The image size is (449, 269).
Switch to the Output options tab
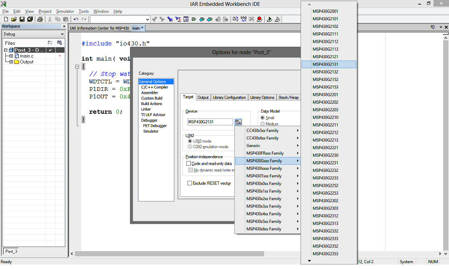[x=203, y=98]
